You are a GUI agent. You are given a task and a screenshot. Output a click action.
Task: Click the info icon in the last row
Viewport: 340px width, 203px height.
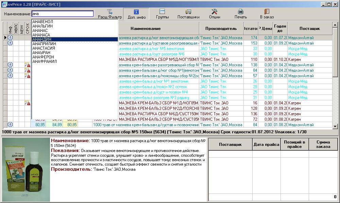click(10, 125)
